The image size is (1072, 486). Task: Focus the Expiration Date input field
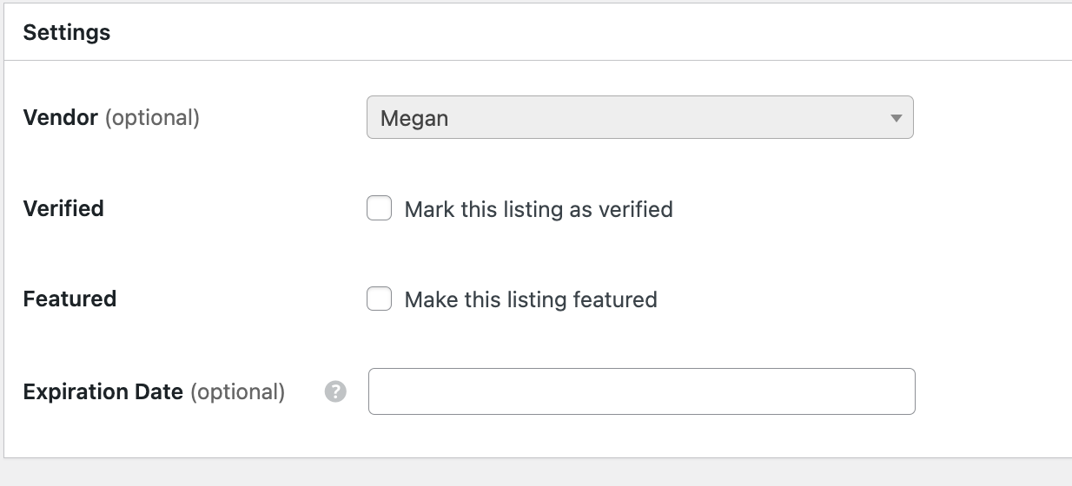click(x=642, y=391)
